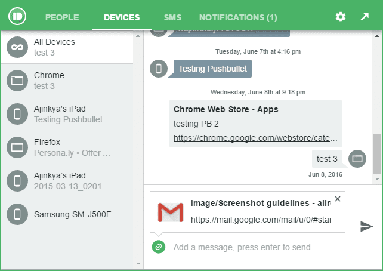Select the Chrome device name in list
The height and width of the screenshot is (271, 383).
[49, 75]
